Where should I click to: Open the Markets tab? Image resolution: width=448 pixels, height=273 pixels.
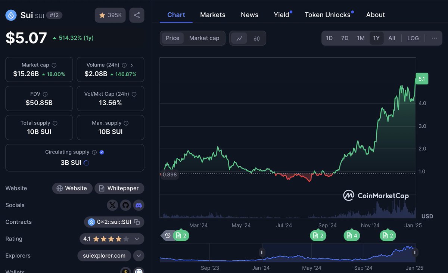pyautogui.click(x=213, y=15)
